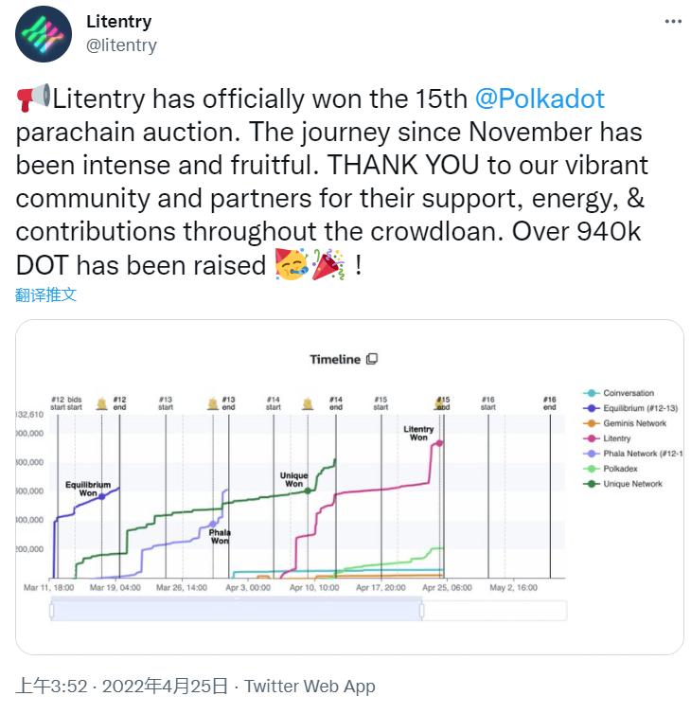This screenshot has width=691, height=714.
Task: Click the bell icon near #12 end
Action: 102,403
